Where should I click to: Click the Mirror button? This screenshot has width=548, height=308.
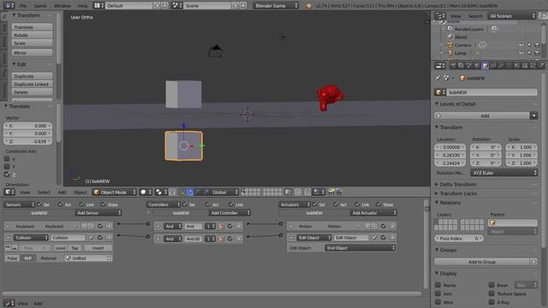tap(33, 53)
